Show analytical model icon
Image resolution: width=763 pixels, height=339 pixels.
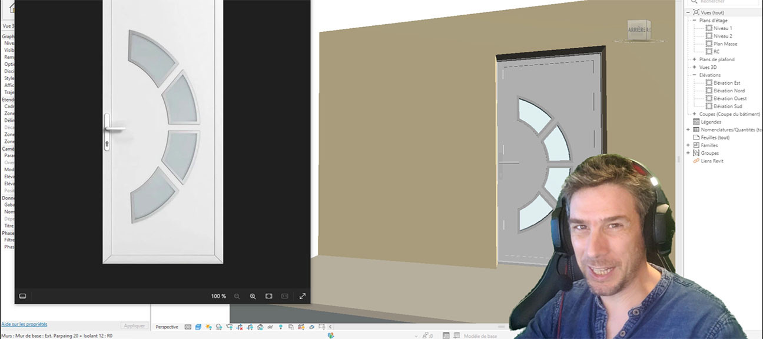click(301, 327)
